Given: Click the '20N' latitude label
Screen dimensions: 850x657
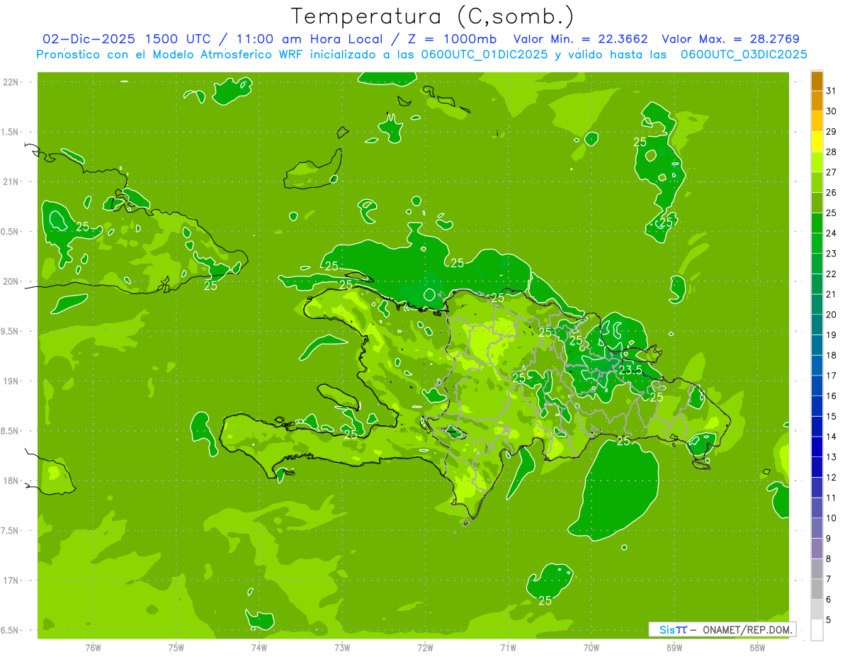Looking at the screenshot, I should [11, 281].
